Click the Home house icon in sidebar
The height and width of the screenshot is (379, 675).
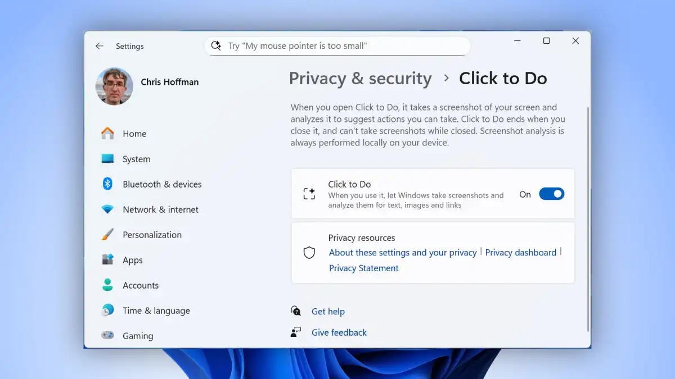pyautogui.click(x=107, y=134)
